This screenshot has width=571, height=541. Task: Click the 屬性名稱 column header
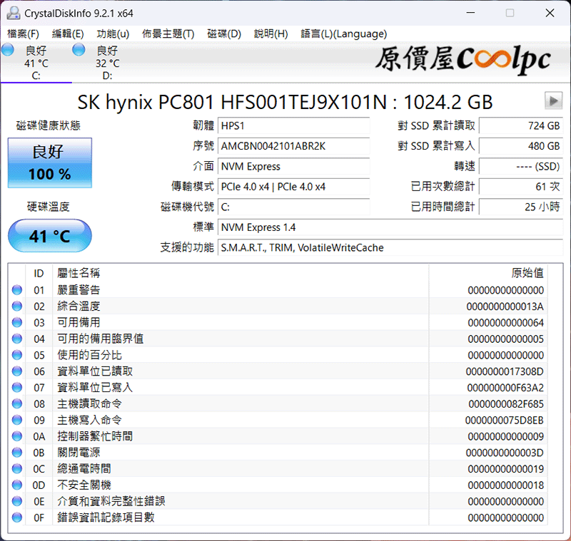(241, 273)
